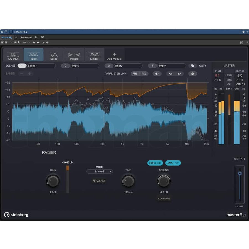Click the -2.1 dB ceiling value under knob
The height and width of the screenshot is (249, 249).
(164, 192)
